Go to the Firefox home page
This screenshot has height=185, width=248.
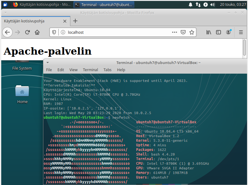(37, 32)
